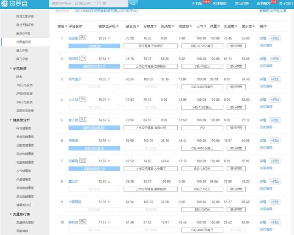This screenshot has width=294, height=235.
Task: Click 访问官网 for the 投哪网 row
Action: [266, 168]
